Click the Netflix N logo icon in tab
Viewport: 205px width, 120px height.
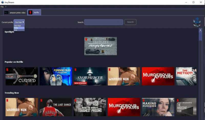(x=30, y=12)
